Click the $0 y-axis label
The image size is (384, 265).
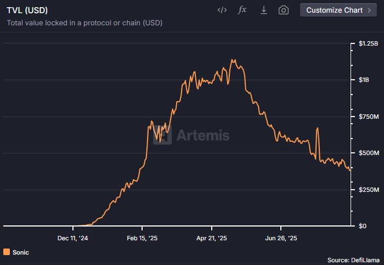[363, 226]
